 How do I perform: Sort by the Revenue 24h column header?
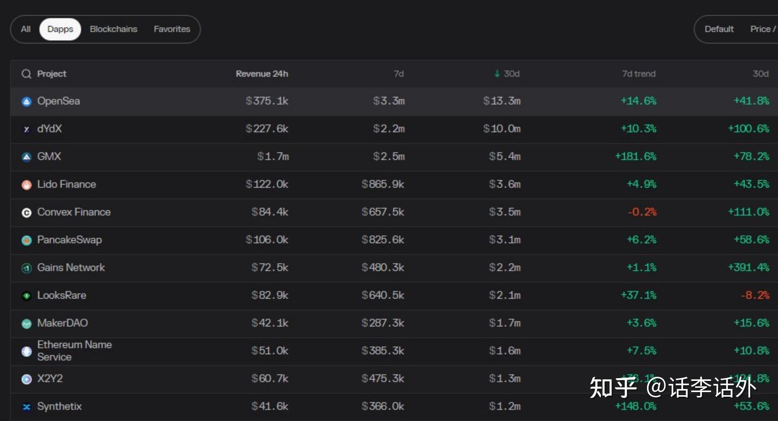pos(262,74)
